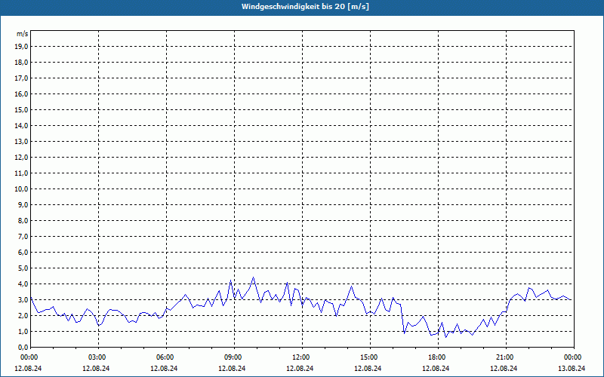604x377 pixels.
Task: Click the '12.08.24' date under 06:00
Action: (x=164, y=368)
